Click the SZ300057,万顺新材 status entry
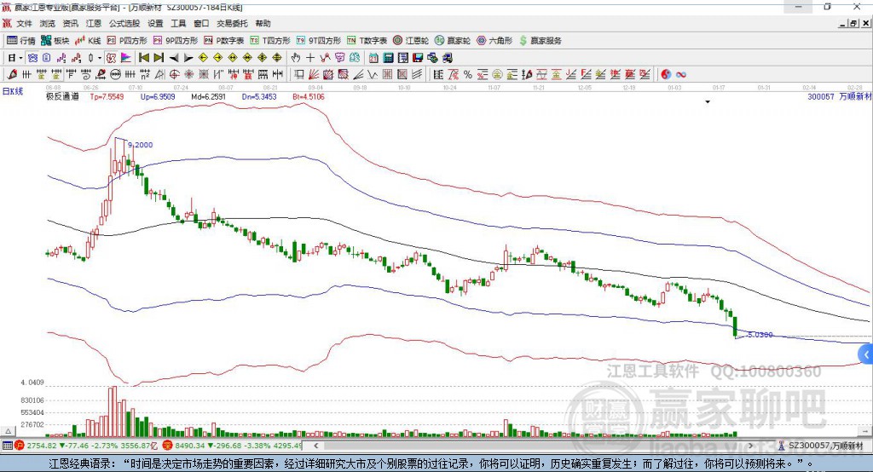Viewport: 873px width, 472px height. pyautogui.click(x=825, y=446)
